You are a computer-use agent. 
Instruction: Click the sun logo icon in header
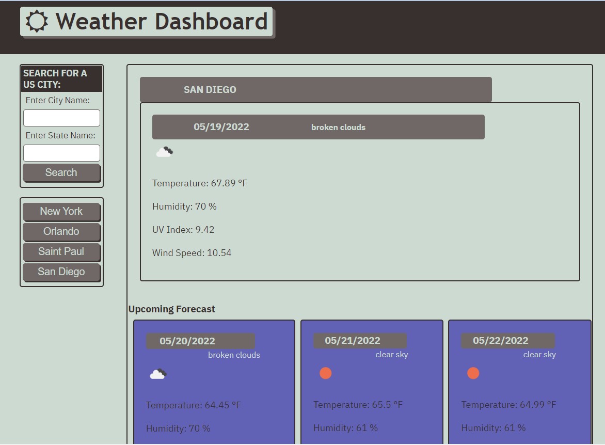[x=37, y=21]
